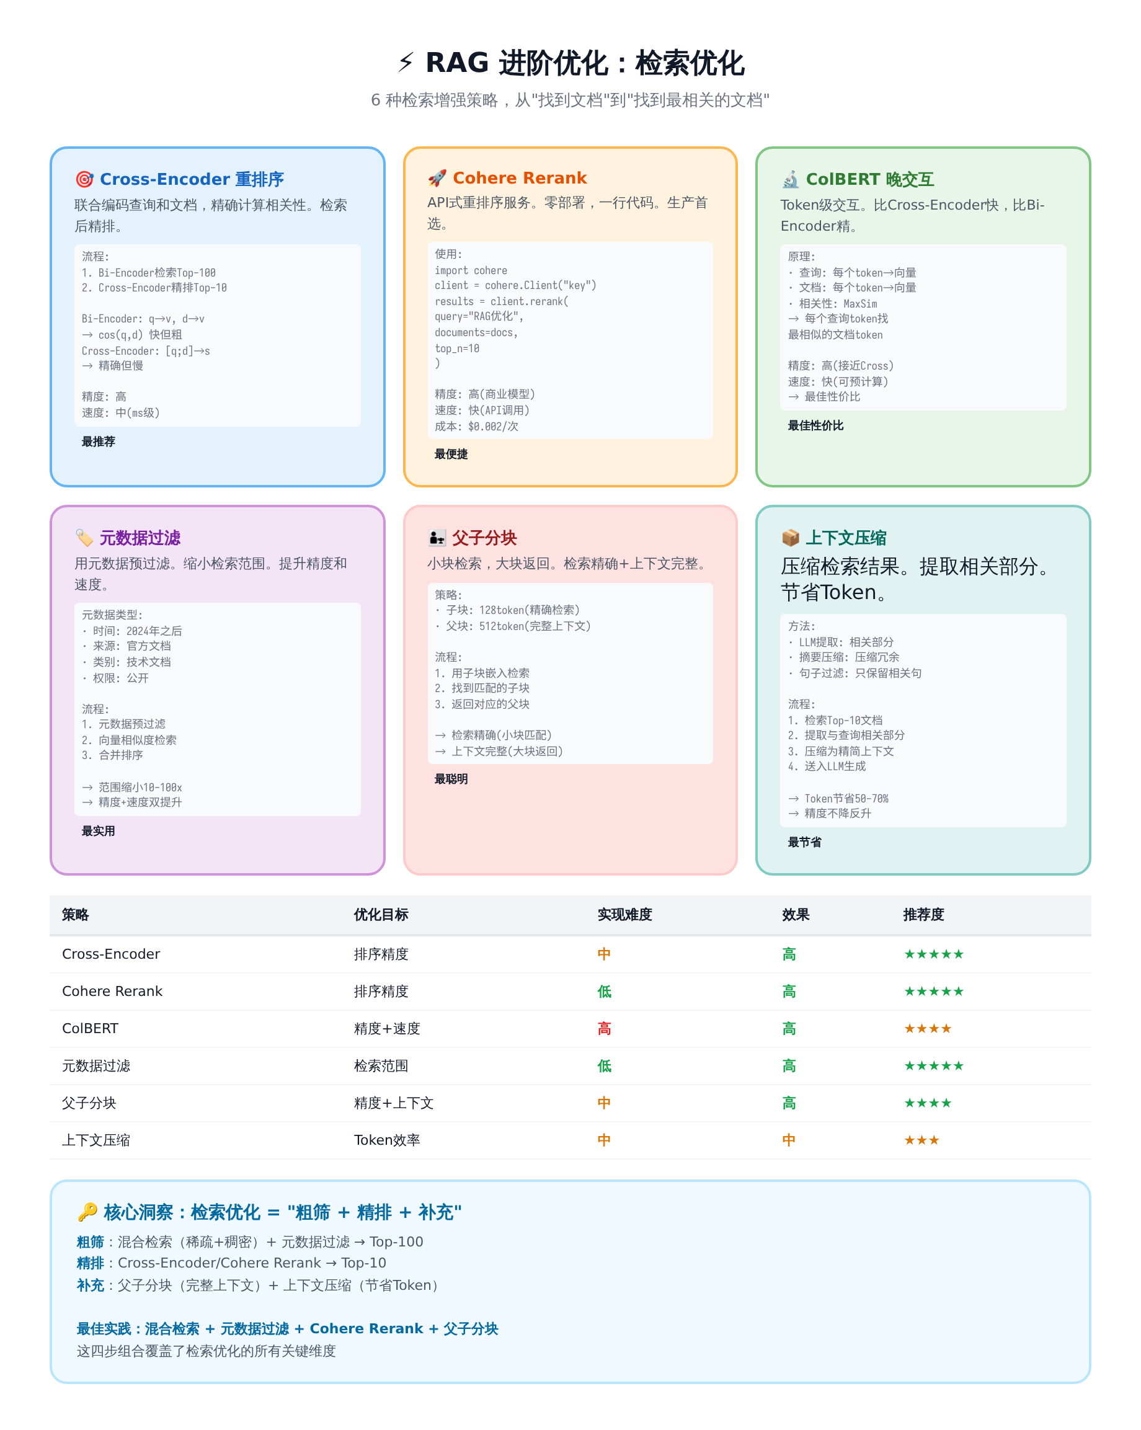This screenshot has height=1430, width=1141.
Task: Click the five-star rating in 元数据过滤 row
Action: click(934, 1066)
